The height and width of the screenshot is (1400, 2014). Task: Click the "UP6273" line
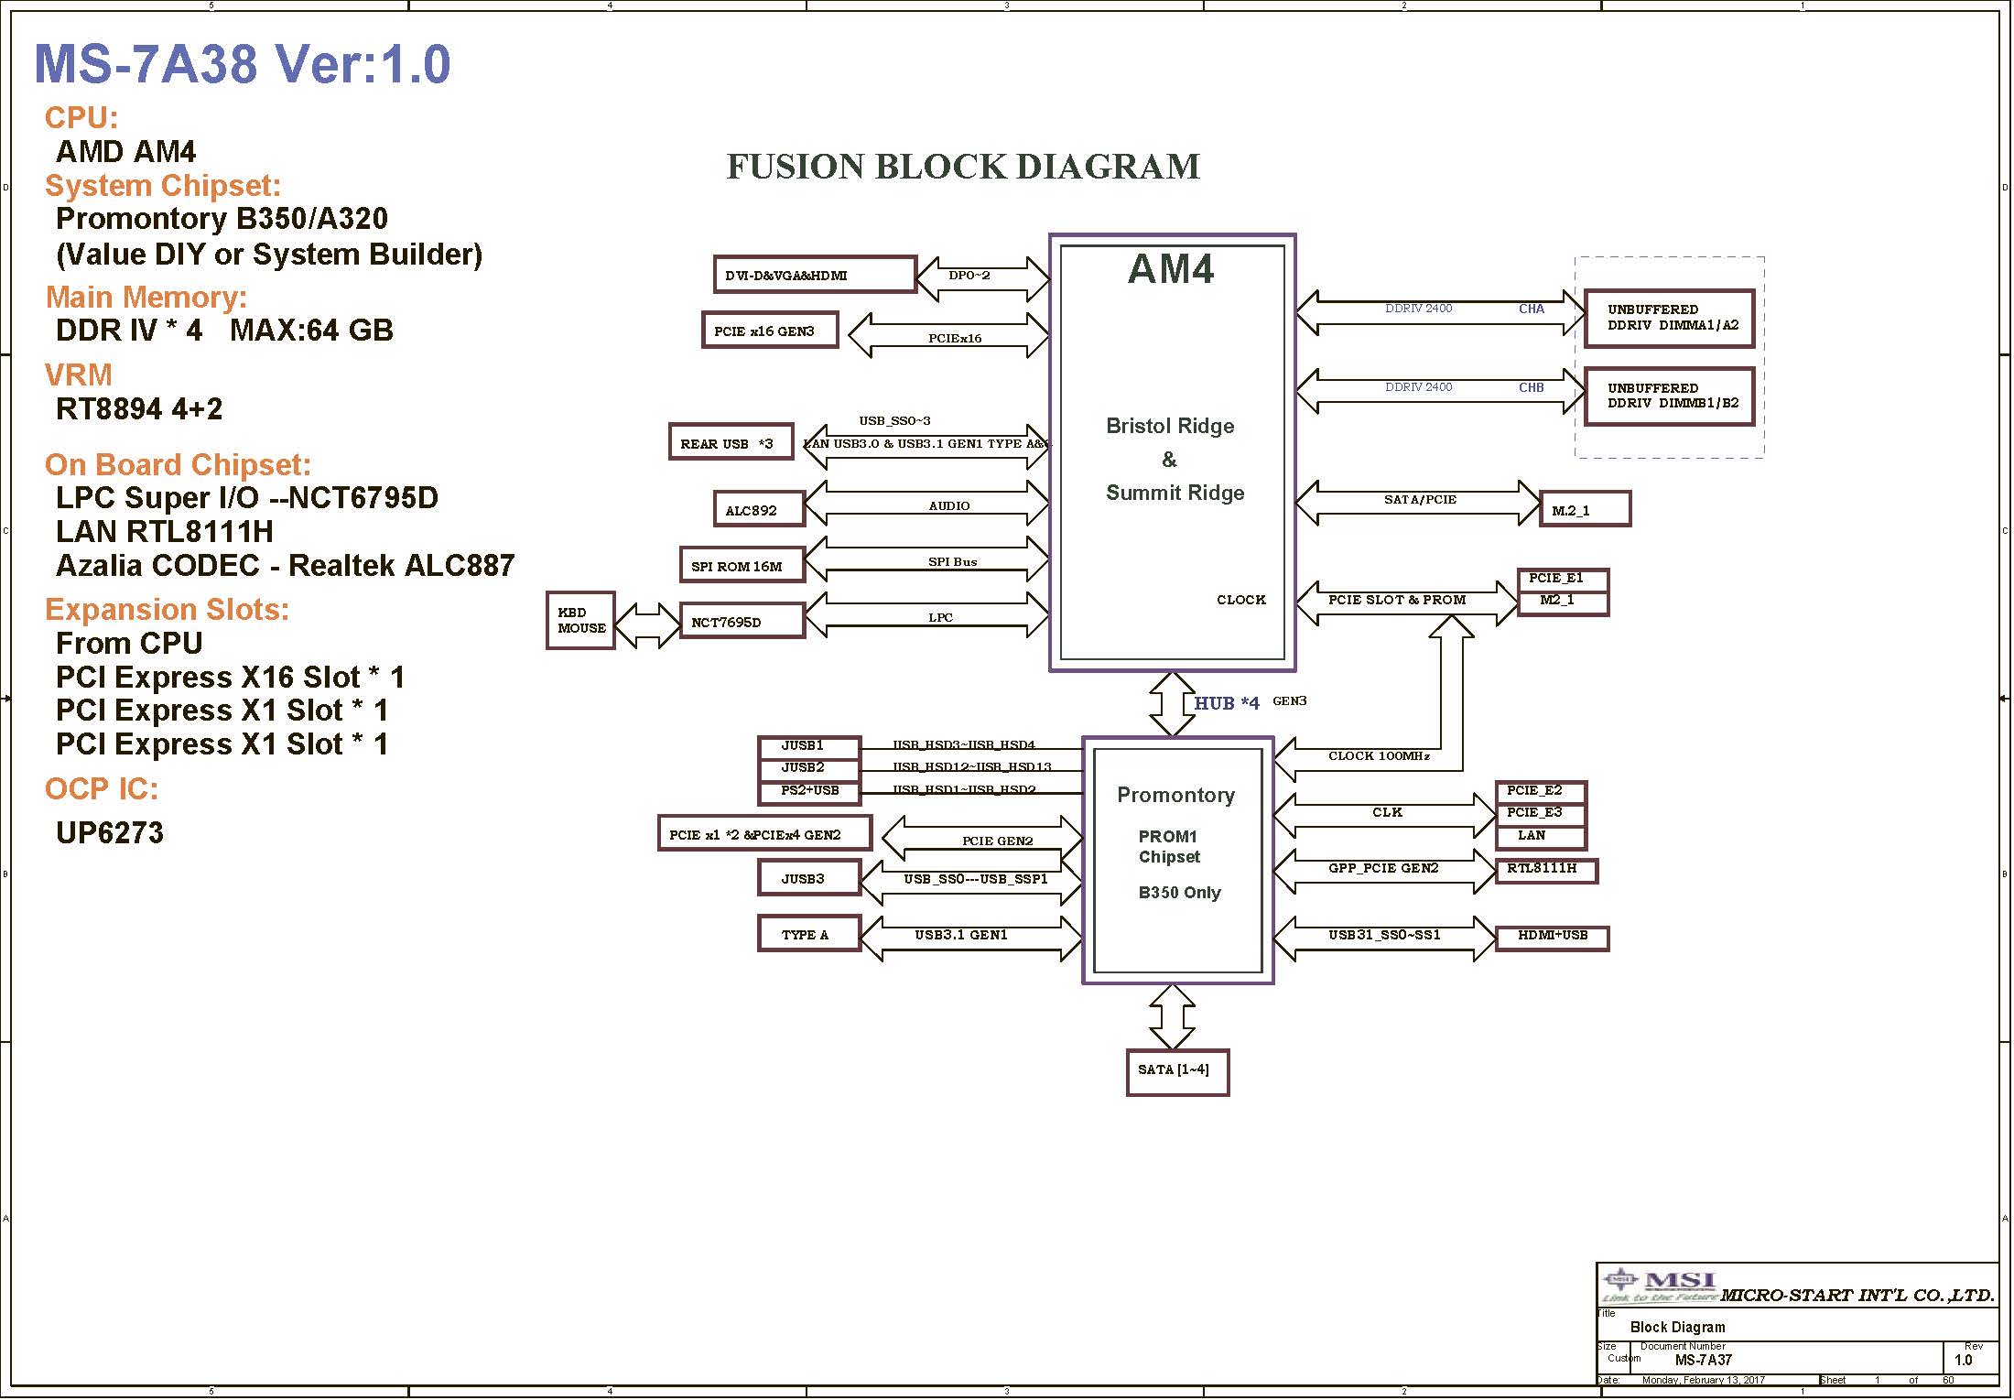click(110, 833)
